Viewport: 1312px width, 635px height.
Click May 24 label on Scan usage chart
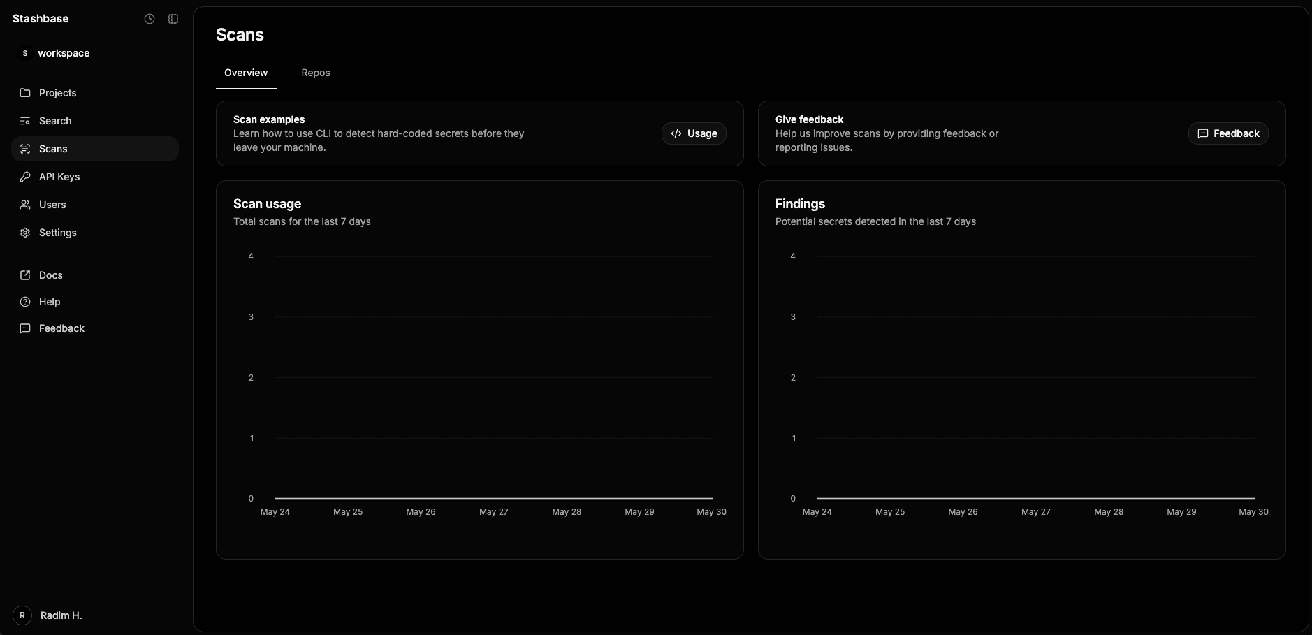coord(275,512)
